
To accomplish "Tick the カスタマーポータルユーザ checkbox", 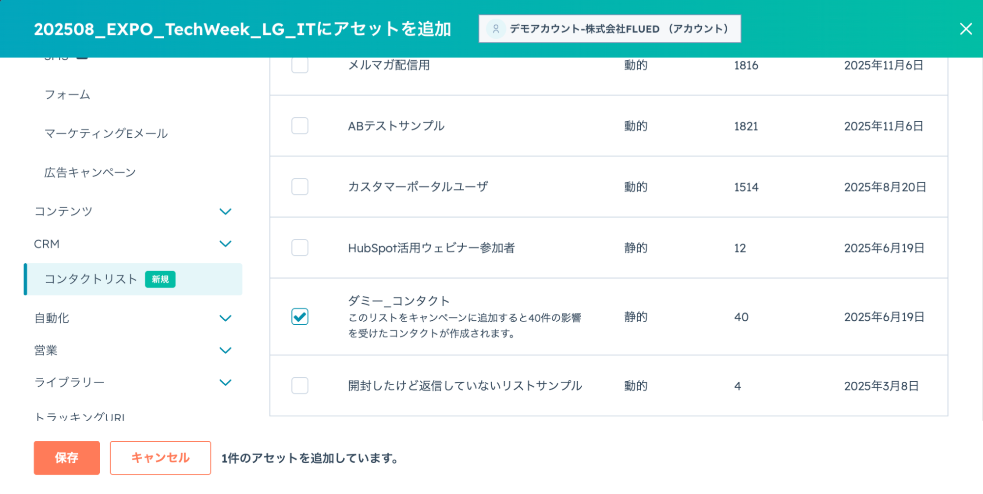I will [x=300, y=187].
